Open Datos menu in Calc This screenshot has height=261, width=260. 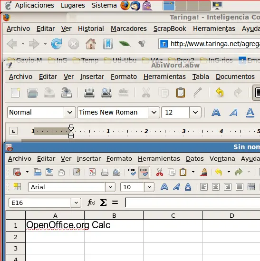click(x=194, y=159)
